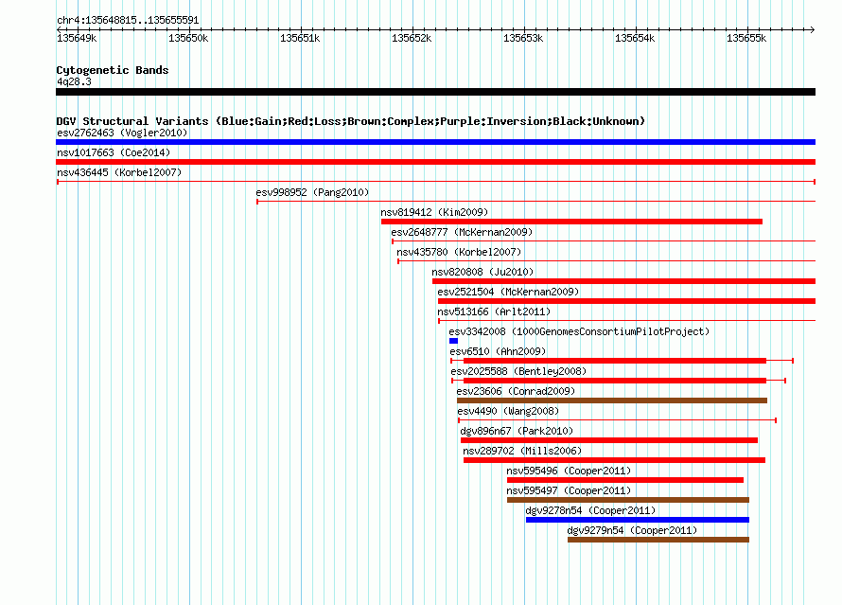
Task: Click the nsv435780 (Korbel2007) label
Action: point(459,252)
